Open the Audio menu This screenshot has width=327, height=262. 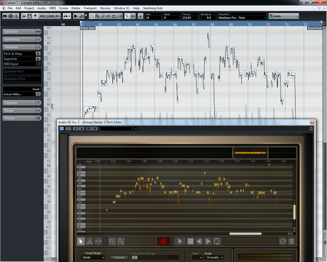42,8
